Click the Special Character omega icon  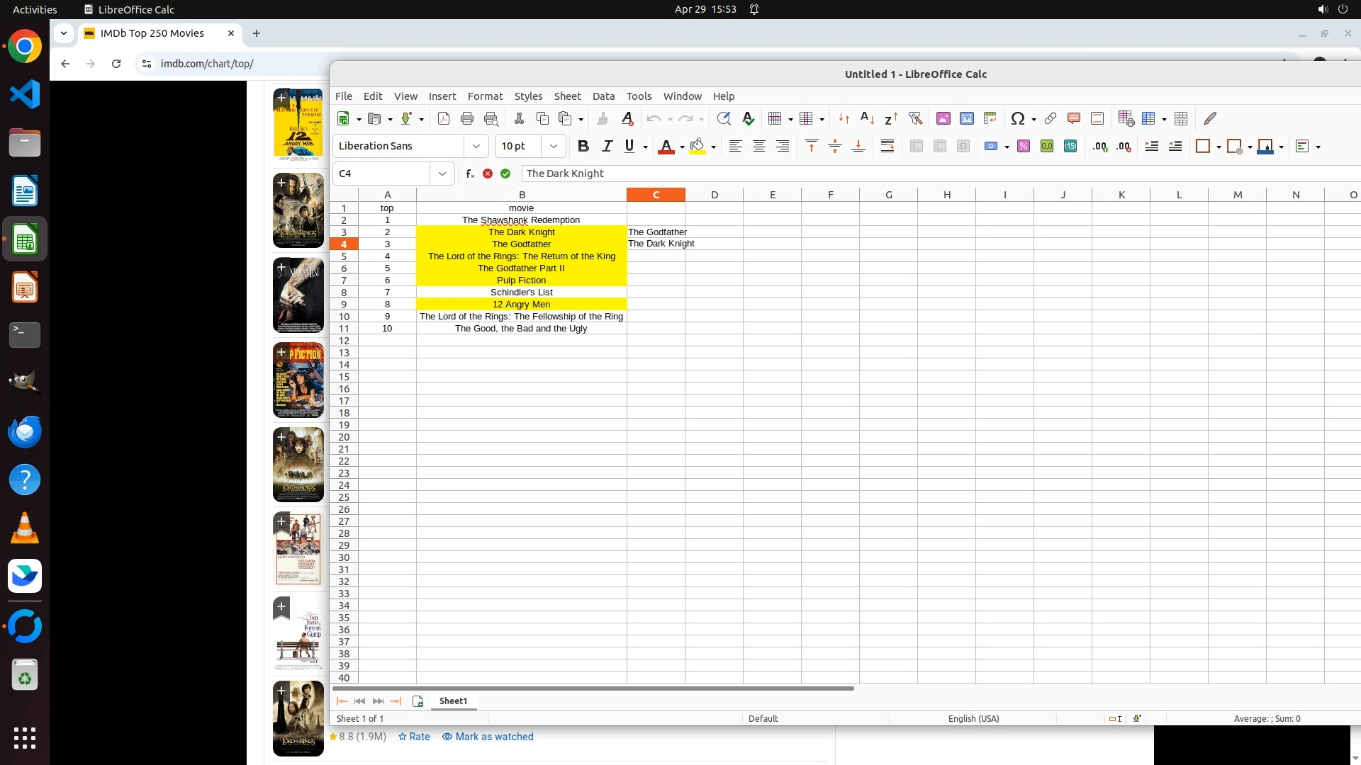(1017, 118)
